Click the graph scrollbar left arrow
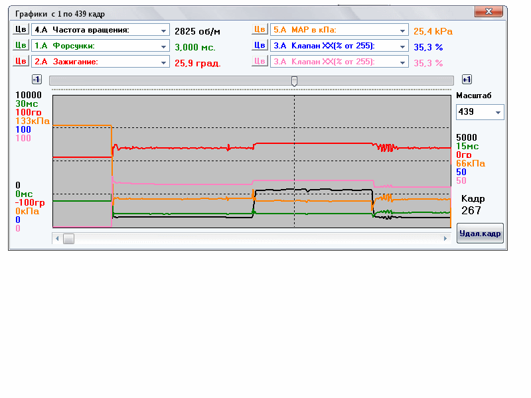The height and width of the screenshot is (398, 531). click(57, 238)
